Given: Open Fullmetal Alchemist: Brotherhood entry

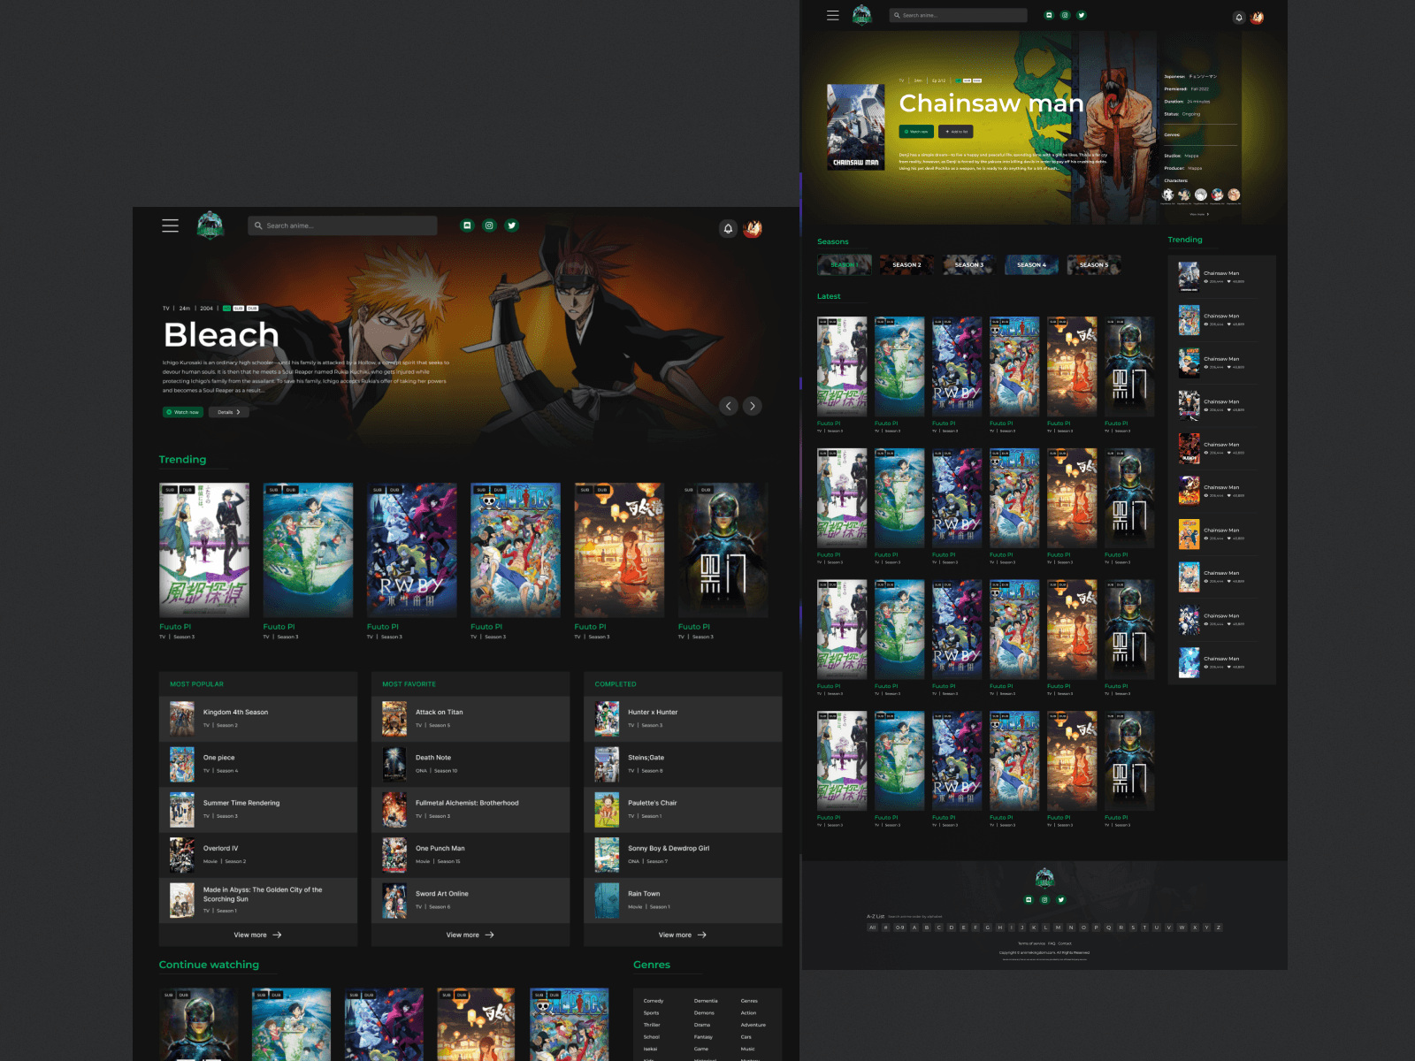Looking at the screenshot, I should [x=470, y=809].
